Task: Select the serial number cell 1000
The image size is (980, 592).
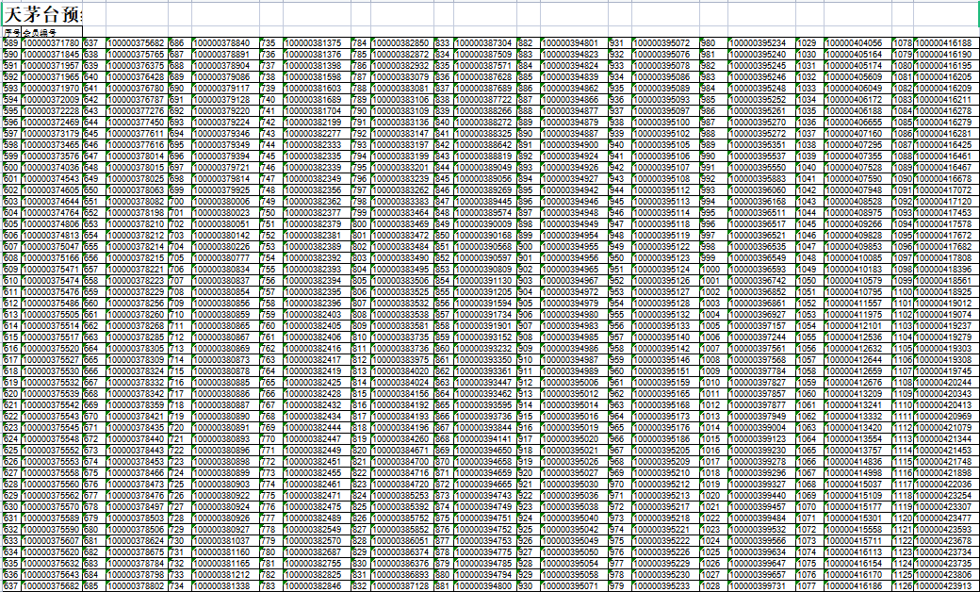Action: click(710, 270)
